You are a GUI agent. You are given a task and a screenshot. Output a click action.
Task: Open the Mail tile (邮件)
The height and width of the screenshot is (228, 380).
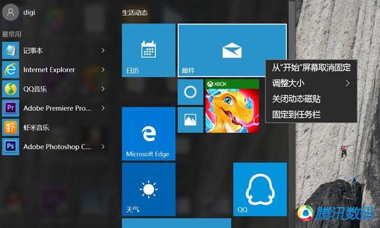tap(232, 51)
